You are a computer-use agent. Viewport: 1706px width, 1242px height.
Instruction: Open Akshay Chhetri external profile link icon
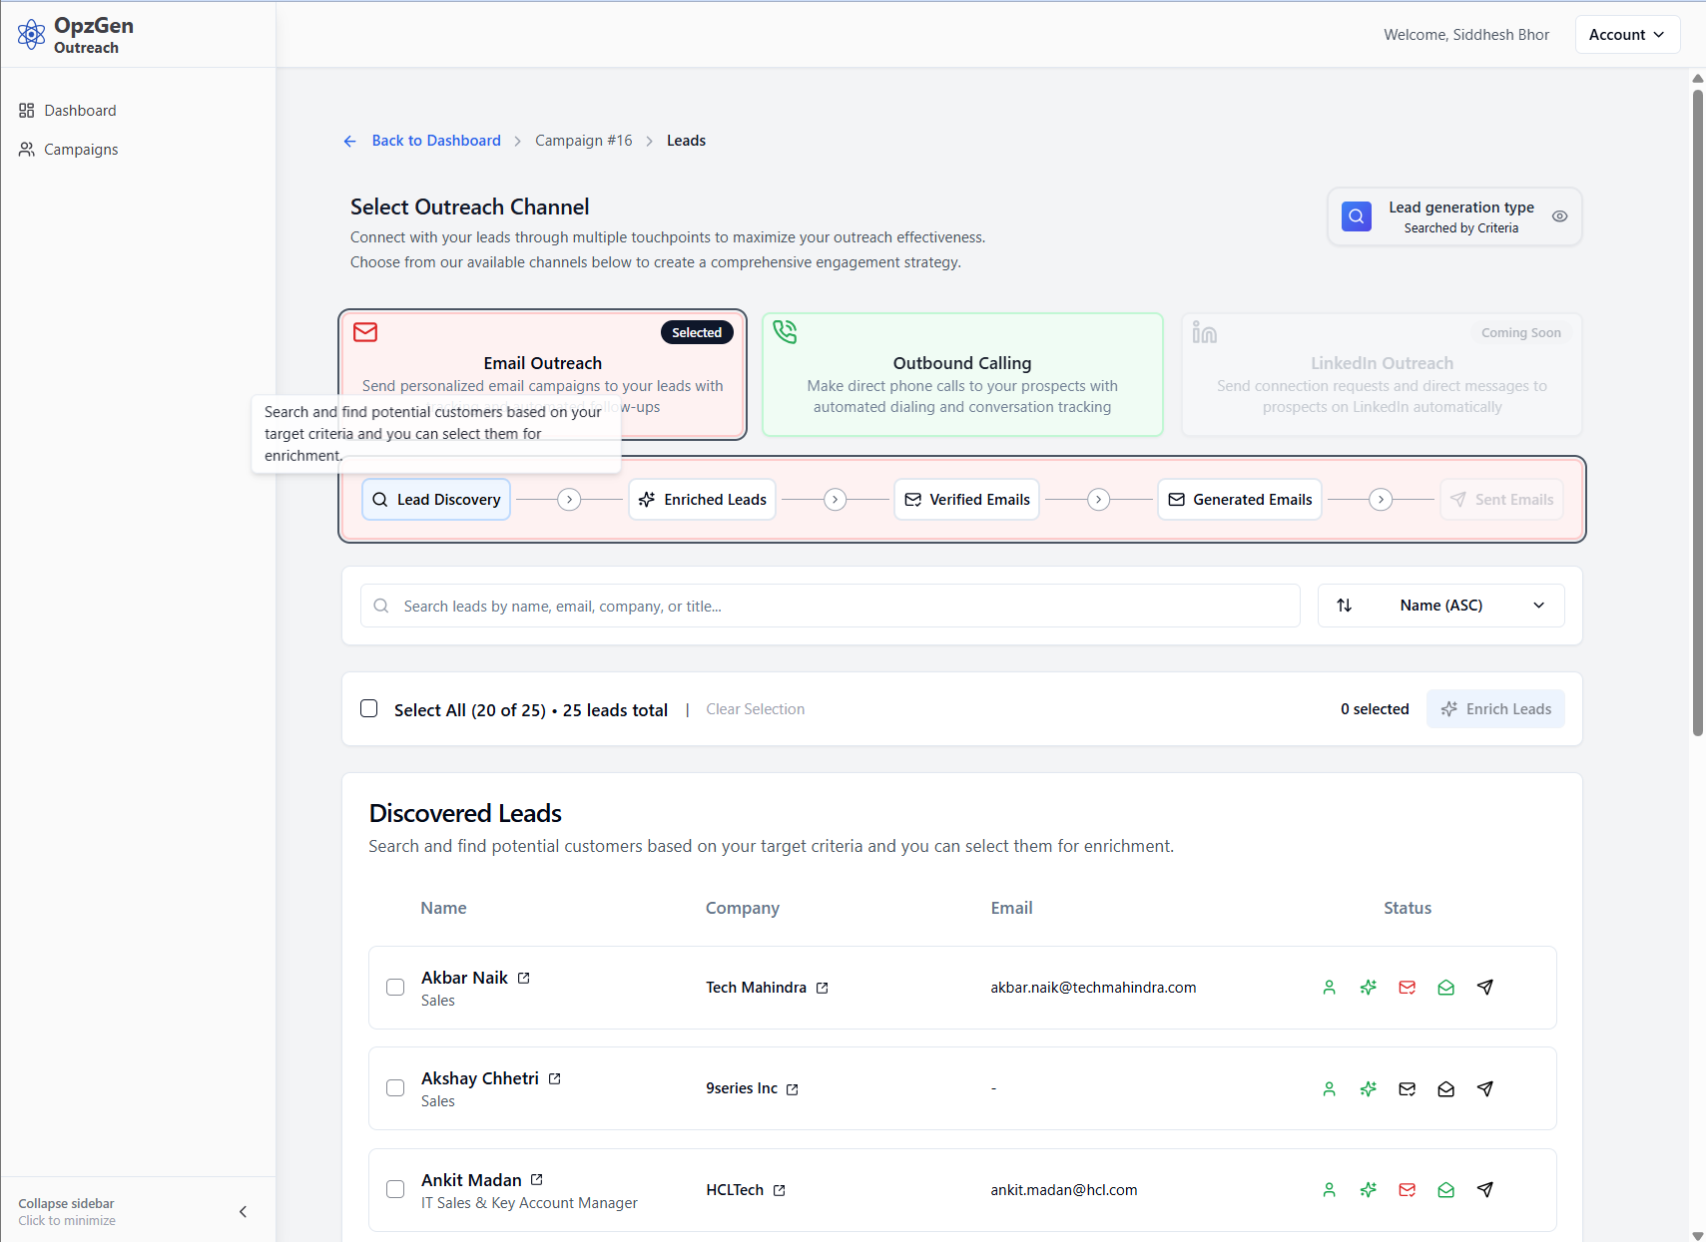pos(555,1078)
